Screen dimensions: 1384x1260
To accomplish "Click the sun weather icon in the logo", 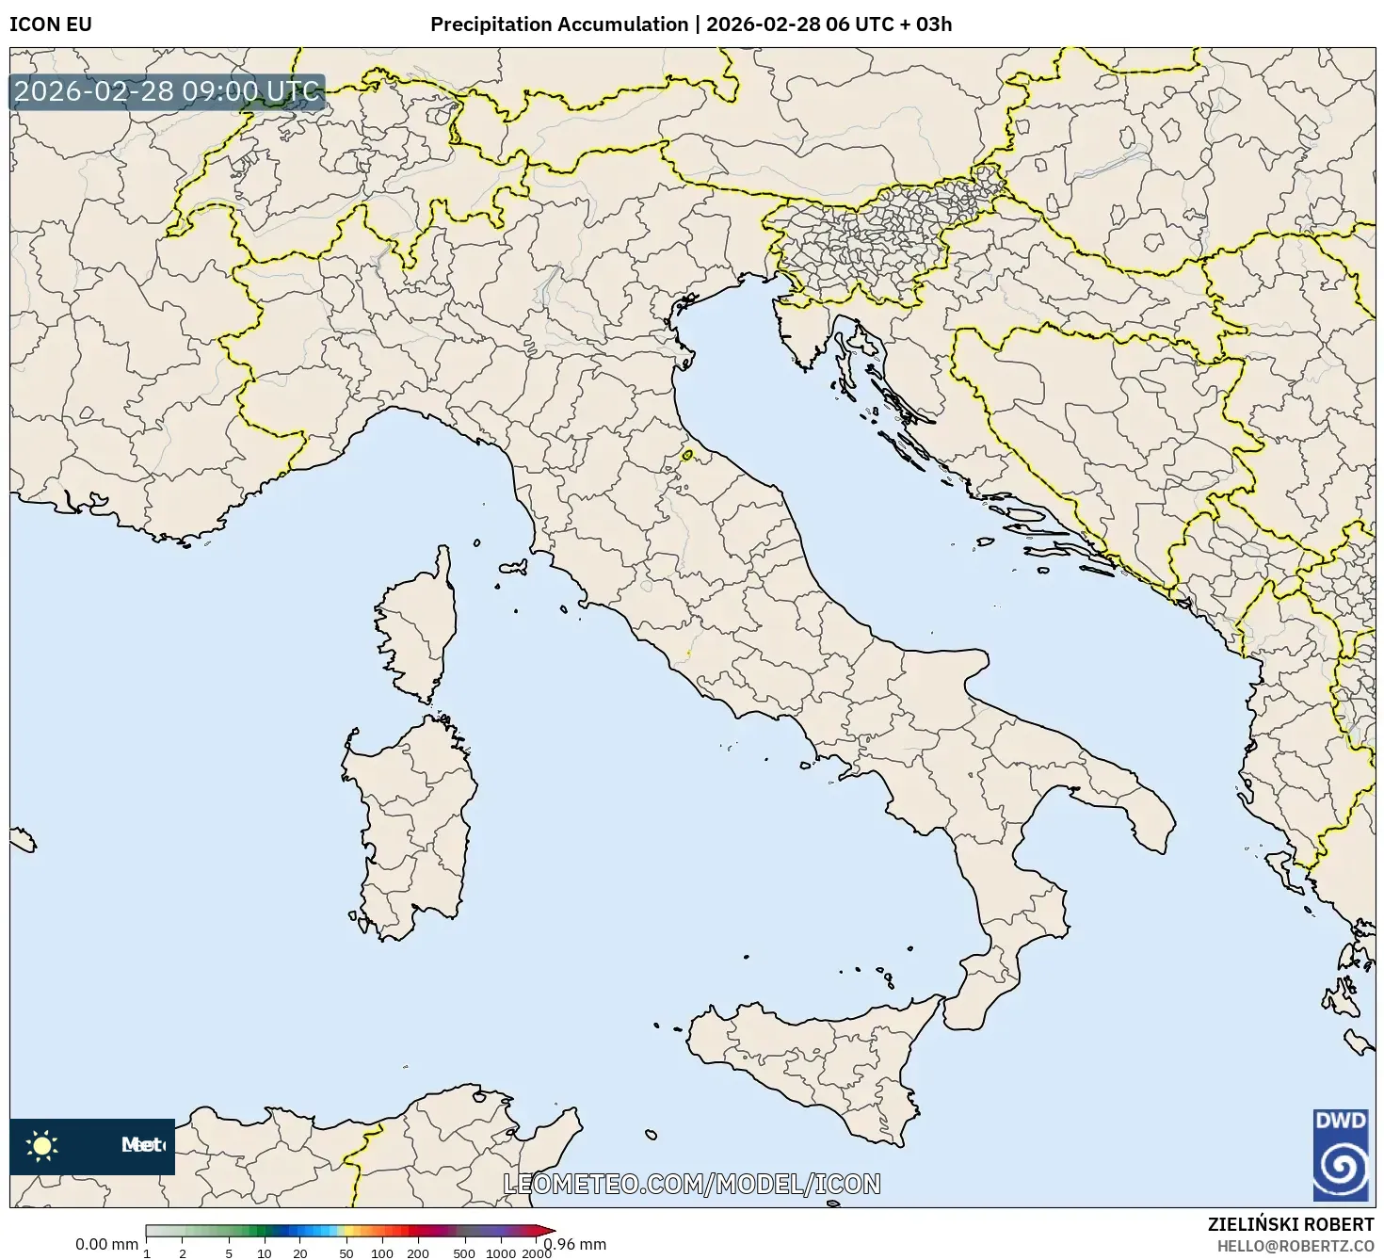I will click(x=43, y=1145).
